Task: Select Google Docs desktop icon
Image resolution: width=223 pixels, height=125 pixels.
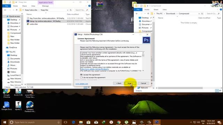Action: click(x=7, y=106)
